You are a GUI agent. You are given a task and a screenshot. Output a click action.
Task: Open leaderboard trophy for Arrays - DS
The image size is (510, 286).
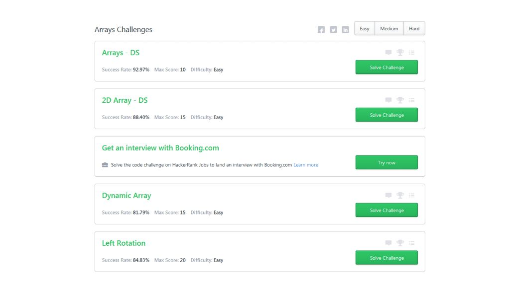pos(400,52)
